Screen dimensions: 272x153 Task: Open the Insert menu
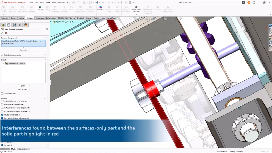click(48, 2)
